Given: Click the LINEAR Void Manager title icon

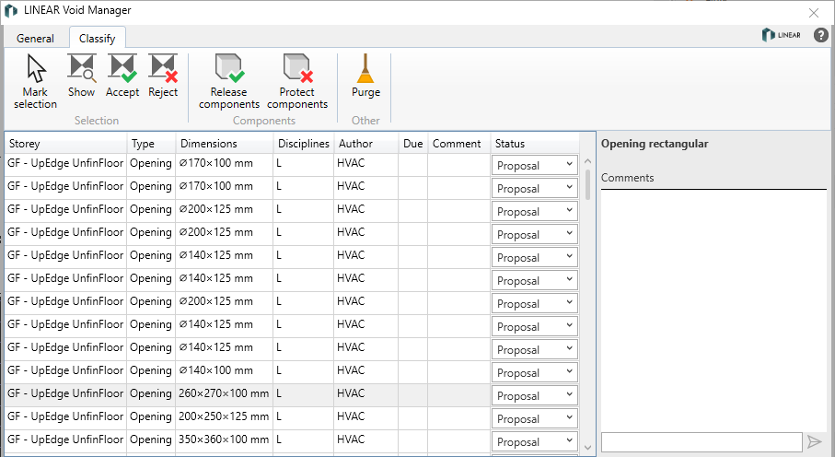Looking at the screenshot, I should point(11,11).
